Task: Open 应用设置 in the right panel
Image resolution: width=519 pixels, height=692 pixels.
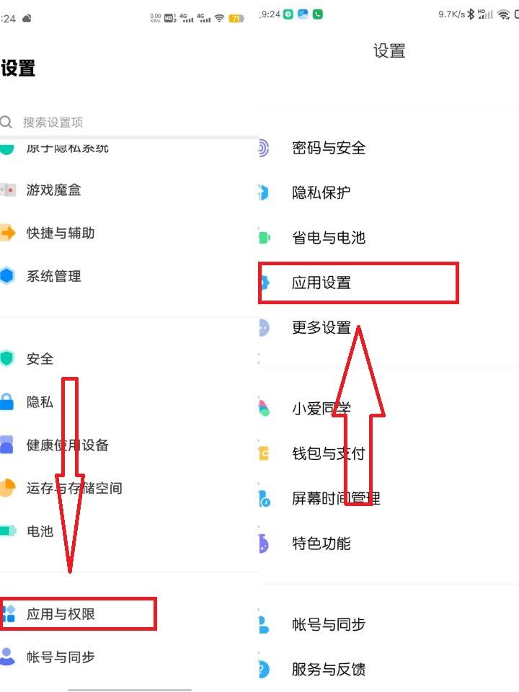Action: coord(321,283)
